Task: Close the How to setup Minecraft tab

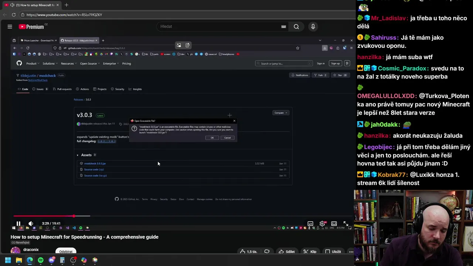Action: (x=58, y=5)
